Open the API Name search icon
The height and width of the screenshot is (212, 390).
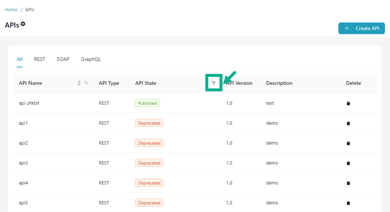coord(87,83)
